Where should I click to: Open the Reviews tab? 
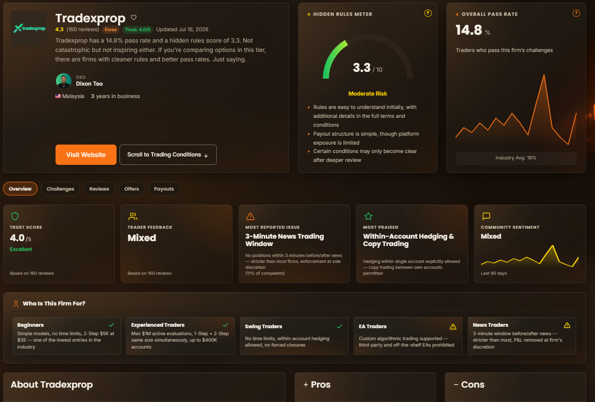click(x=99, y=189)
